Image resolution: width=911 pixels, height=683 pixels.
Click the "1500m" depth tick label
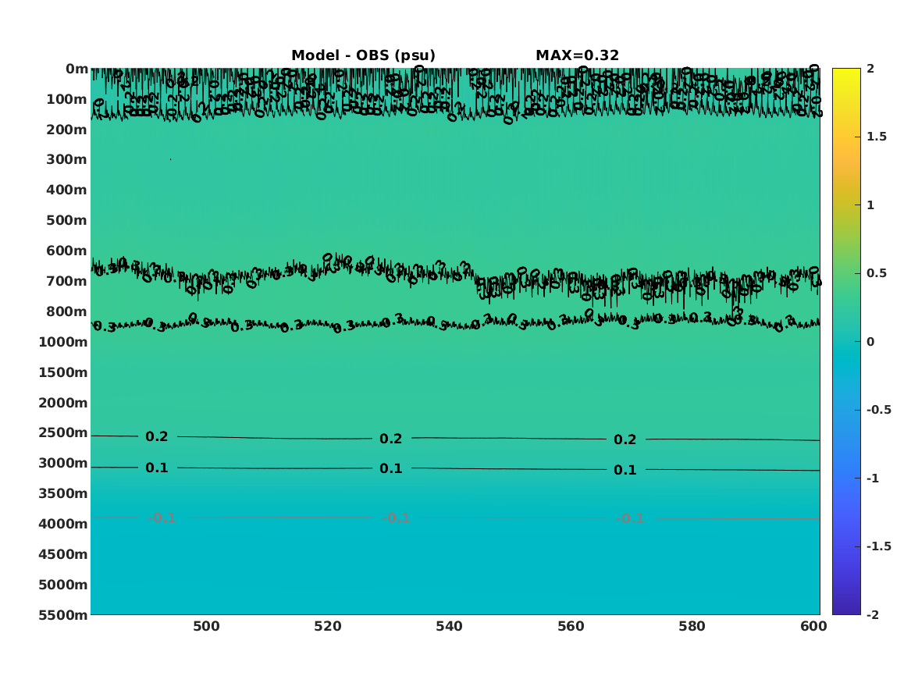63,372
